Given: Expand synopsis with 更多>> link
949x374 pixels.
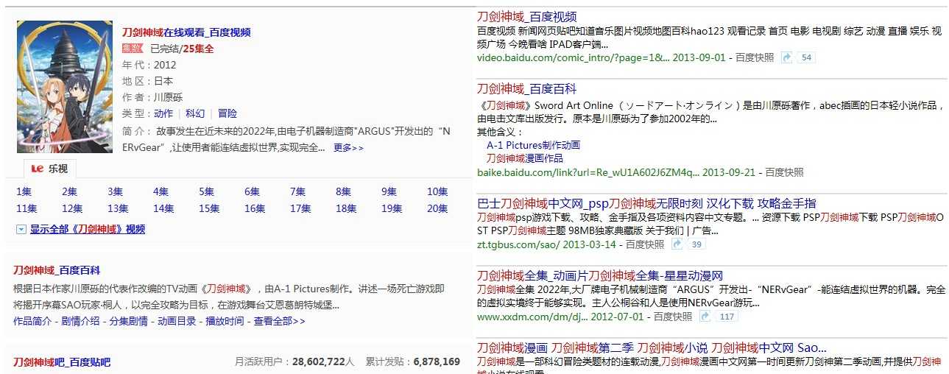Looking at the screenshot, I should [348, 148].
